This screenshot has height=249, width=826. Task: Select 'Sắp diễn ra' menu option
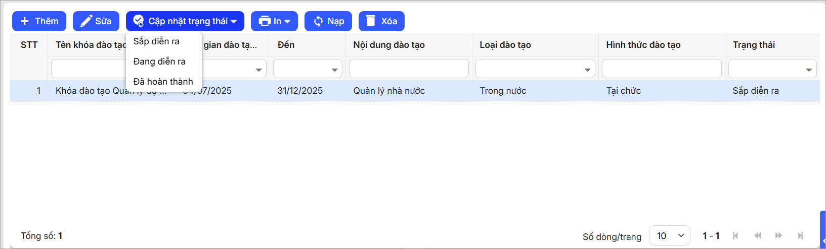[x=156, y=41]
